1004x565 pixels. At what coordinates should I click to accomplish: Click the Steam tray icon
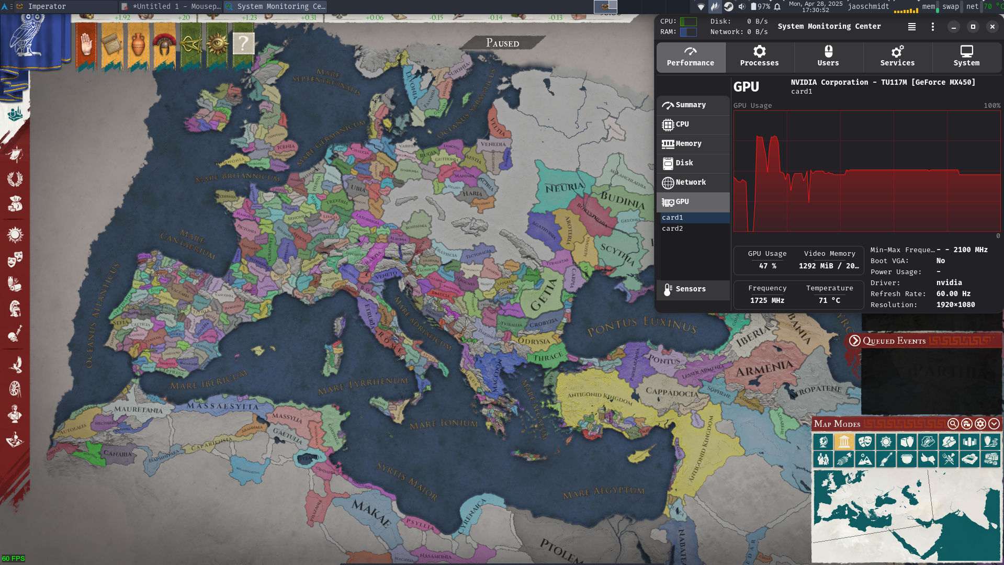[x=728, y=6]
